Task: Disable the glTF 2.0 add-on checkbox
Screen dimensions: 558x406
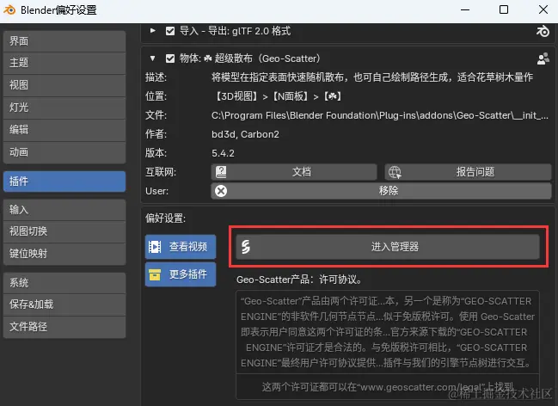Action: click(x=170, y=31)
